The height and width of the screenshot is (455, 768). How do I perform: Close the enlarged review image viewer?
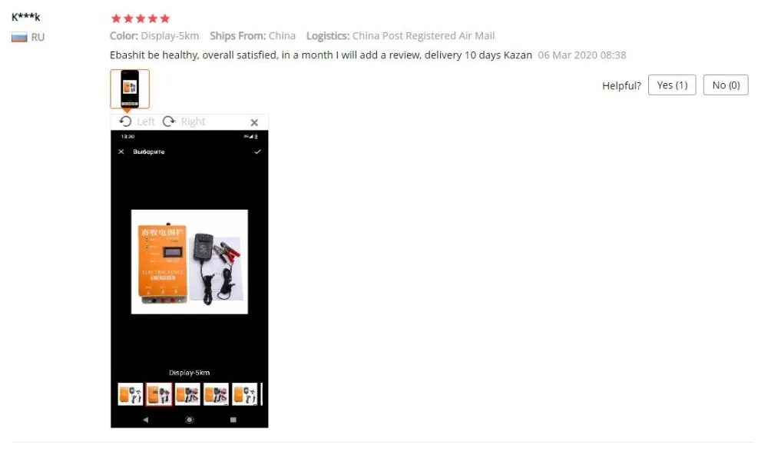point(254,122)
